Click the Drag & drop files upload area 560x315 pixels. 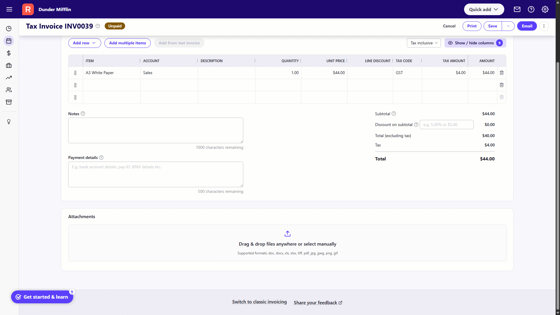[x=288, y=243]
